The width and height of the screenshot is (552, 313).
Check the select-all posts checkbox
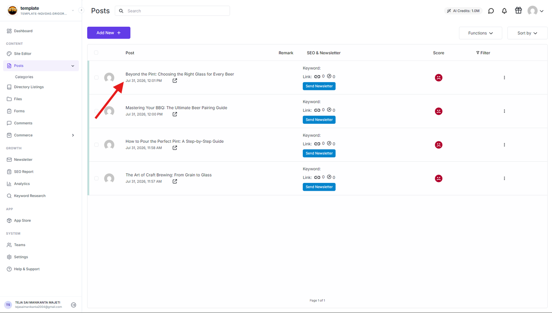[x=96, y=53]
